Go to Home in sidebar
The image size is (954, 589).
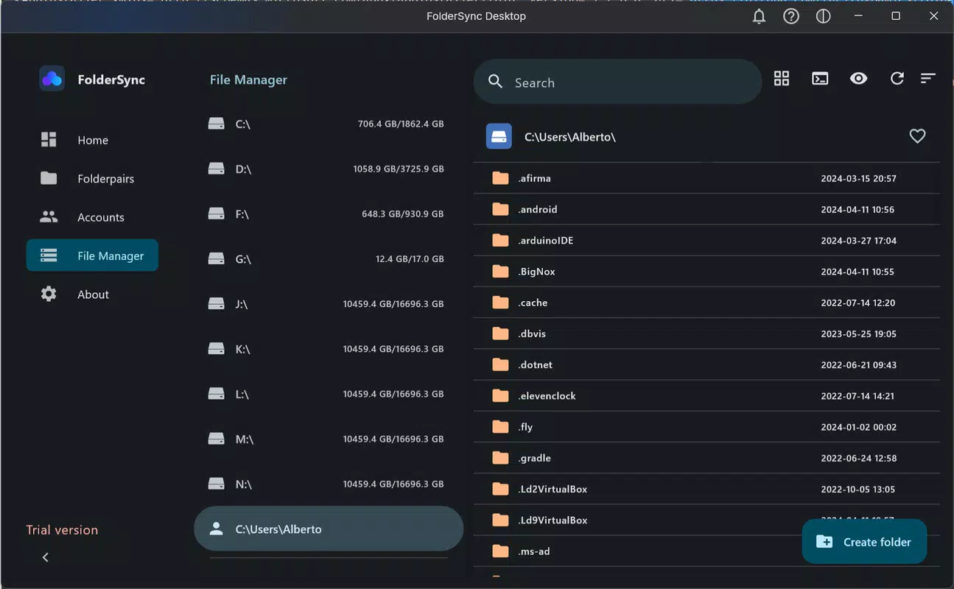(x=92, y=140)
